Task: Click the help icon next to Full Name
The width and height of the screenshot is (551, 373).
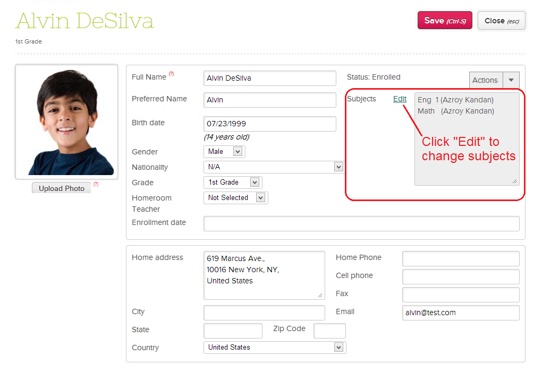Action: (171, 74)
